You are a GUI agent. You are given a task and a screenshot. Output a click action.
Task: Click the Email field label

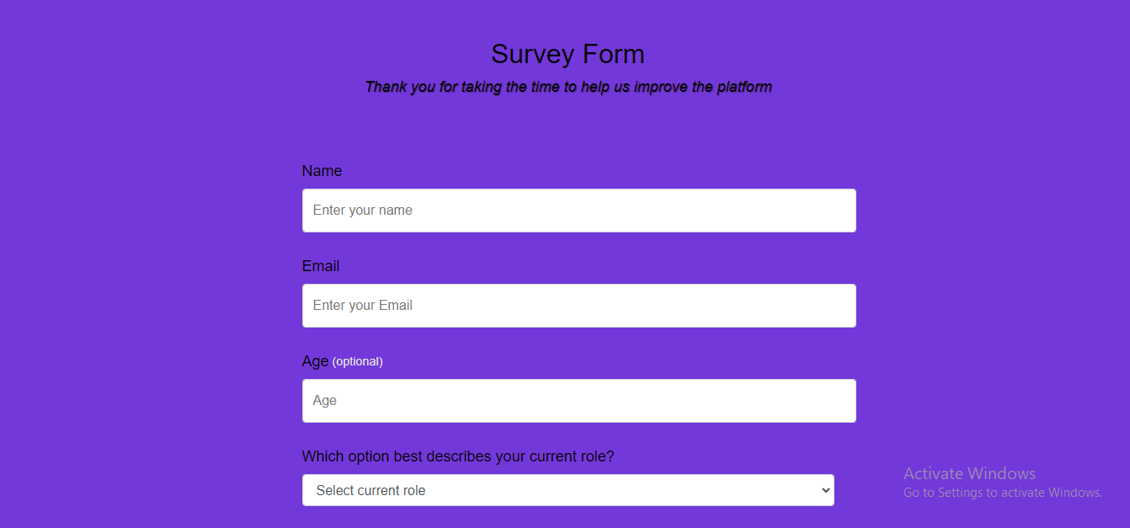tap(321, 266)
